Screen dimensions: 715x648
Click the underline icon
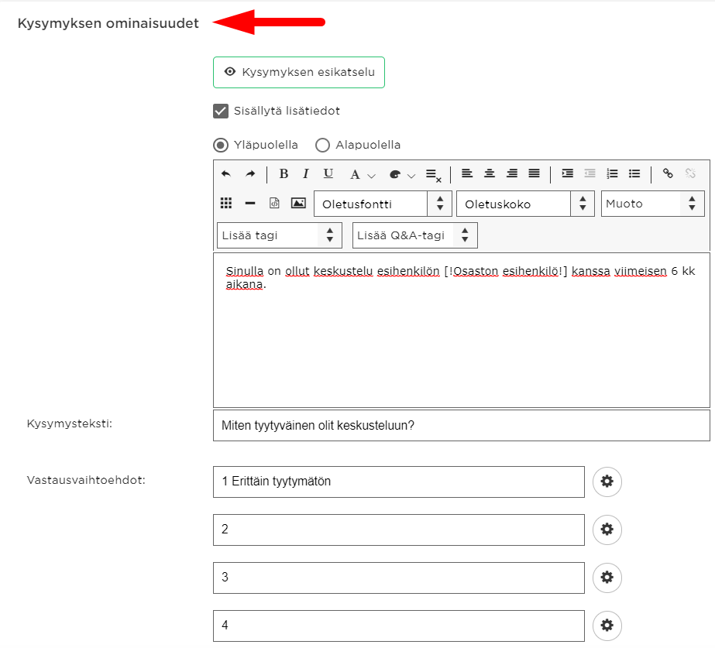[x=328, y=173]
